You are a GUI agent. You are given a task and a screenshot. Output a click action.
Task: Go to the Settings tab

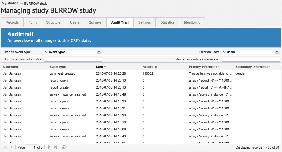144,22
